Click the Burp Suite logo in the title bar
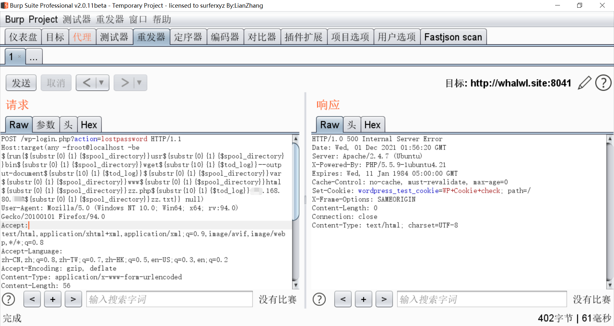614x326 pixels. [x=4, y=5]
